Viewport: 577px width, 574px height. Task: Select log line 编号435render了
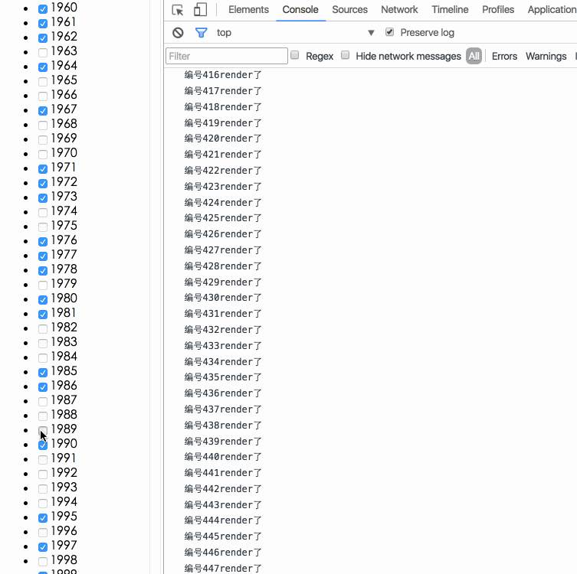223,377
